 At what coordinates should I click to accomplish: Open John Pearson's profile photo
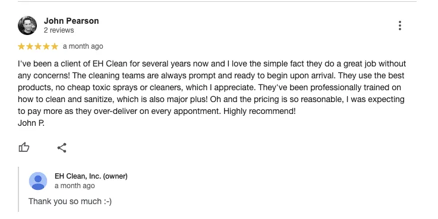coord(27,26)
